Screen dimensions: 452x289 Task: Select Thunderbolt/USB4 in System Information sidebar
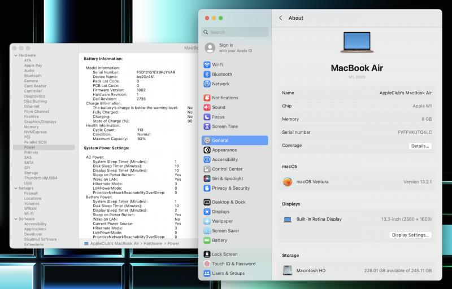(41, 178)
